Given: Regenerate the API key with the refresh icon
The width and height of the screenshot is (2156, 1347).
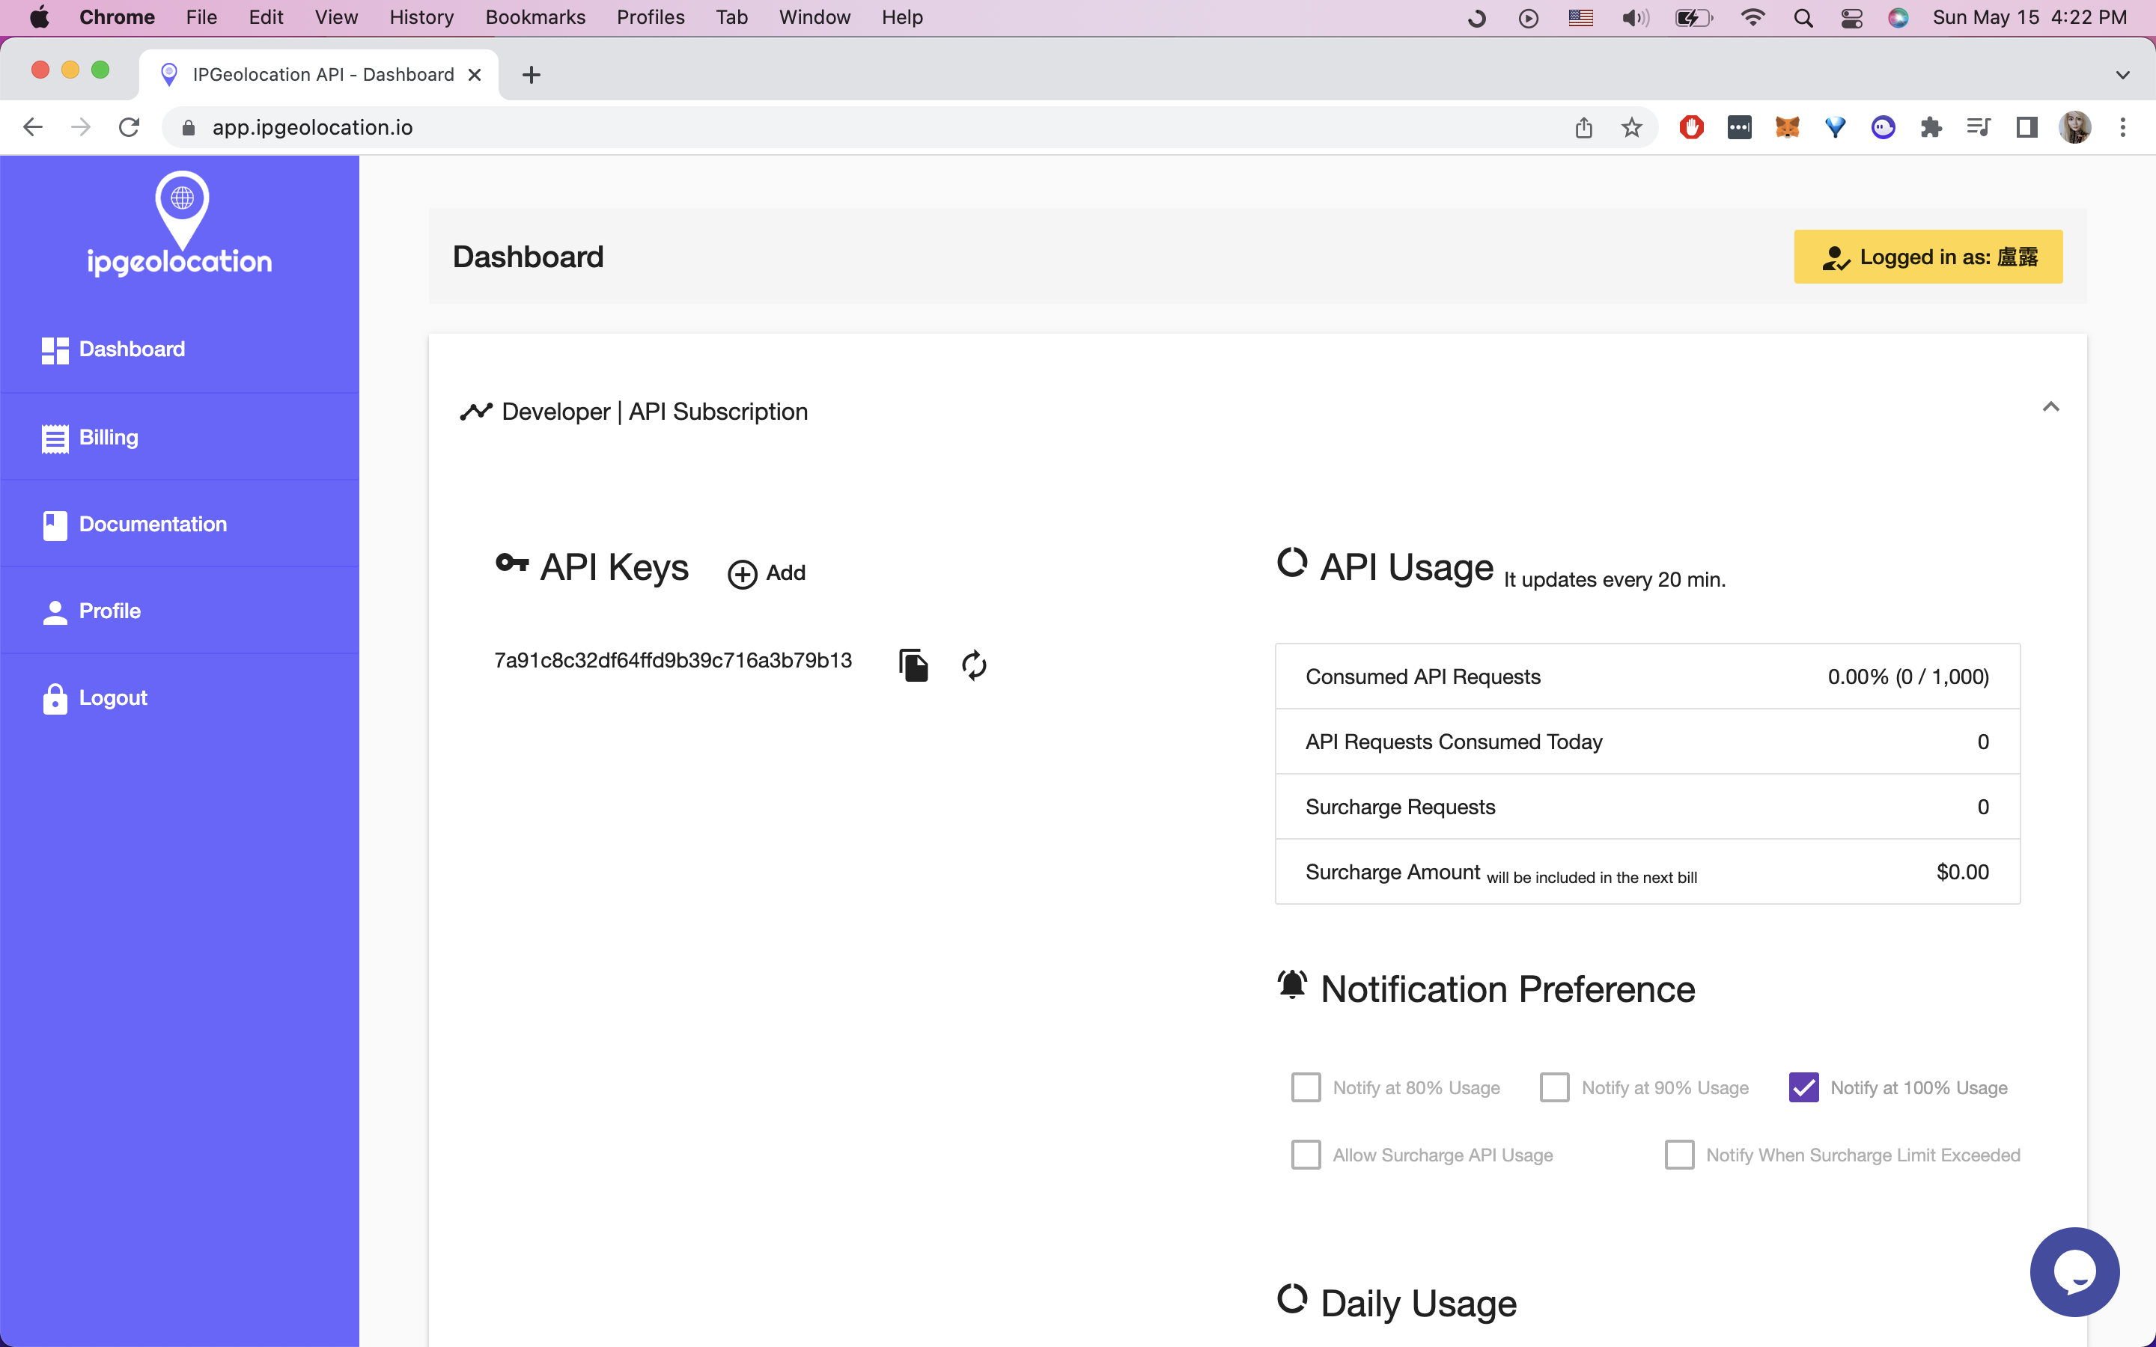Looking at the screenshot, I should (x=974, y=665).
